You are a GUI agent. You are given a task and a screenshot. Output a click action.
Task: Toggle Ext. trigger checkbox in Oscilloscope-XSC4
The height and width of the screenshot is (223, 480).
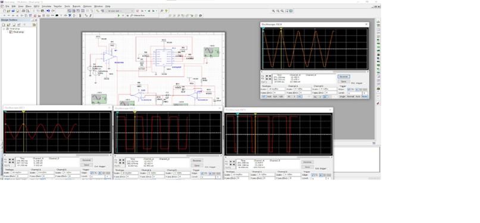click(364, 83)
